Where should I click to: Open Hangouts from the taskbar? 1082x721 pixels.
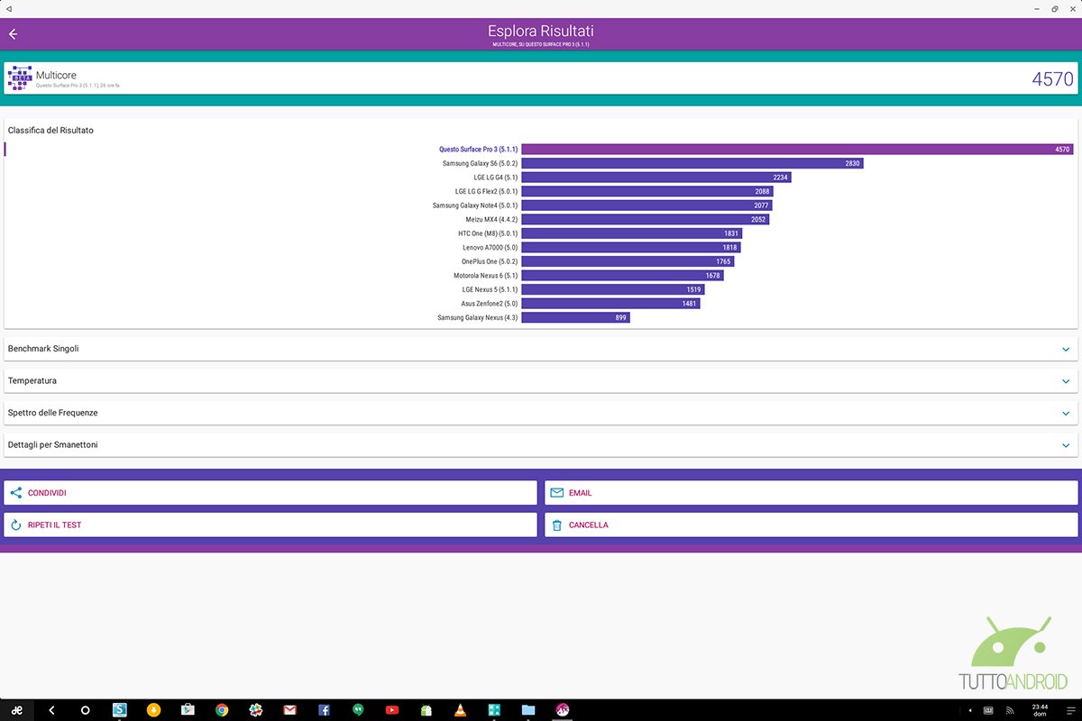click(358, 710)
